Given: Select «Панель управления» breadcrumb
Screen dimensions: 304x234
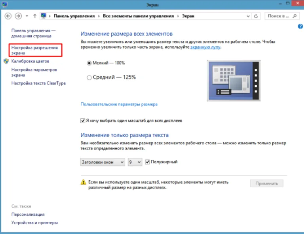Looking at the screenshot, I should click(x=74, y=16).
